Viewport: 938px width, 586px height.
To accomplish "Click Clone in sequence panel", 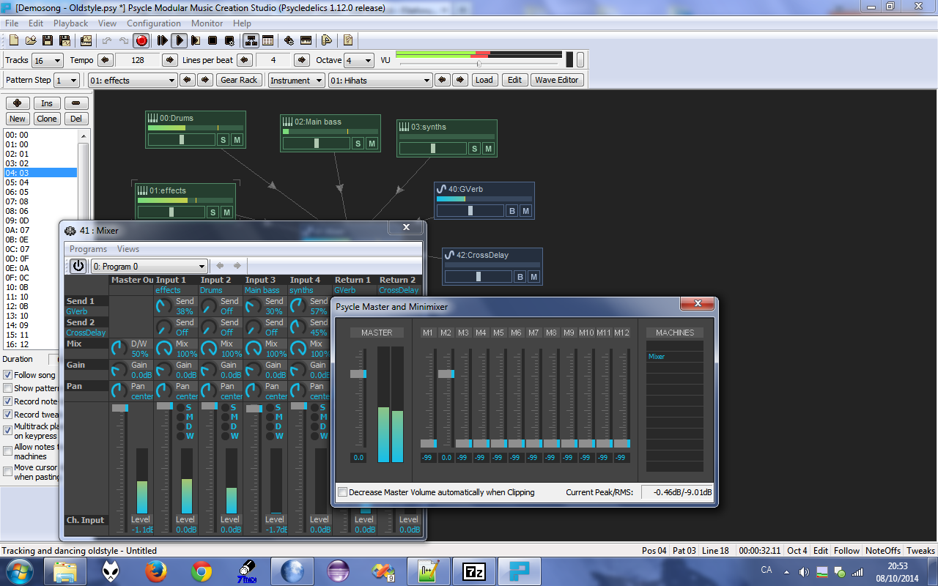I will 47,119.
